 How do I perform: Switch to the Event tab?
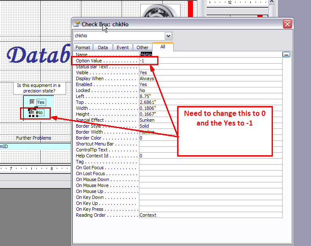tap(122, 48)
